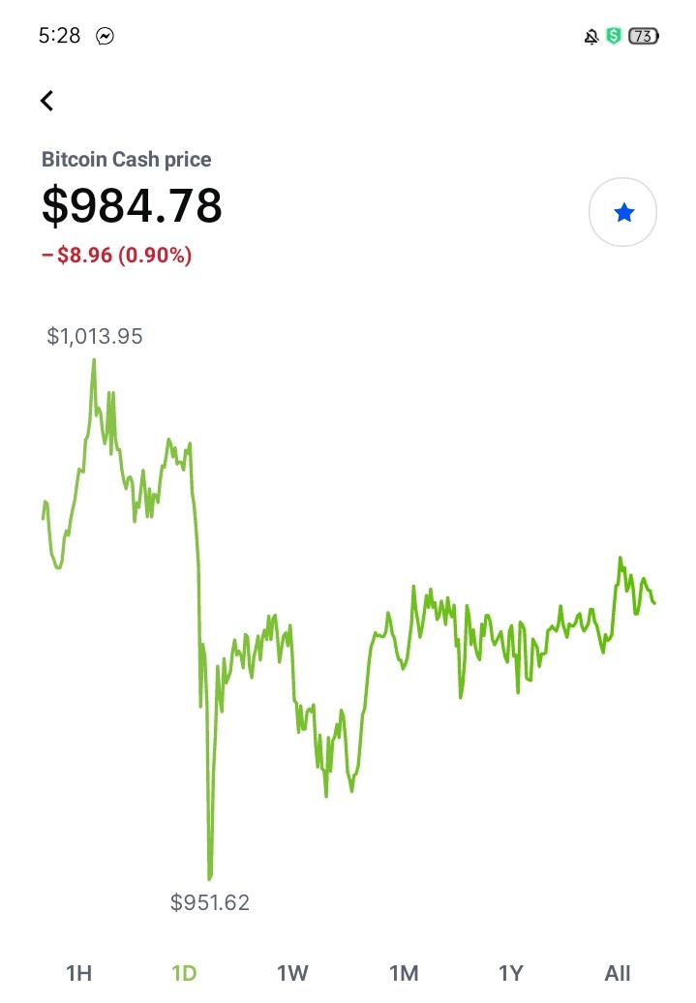
Task: Tap the Messenger notification icon in status bar
Action: [x=105, y=36]
